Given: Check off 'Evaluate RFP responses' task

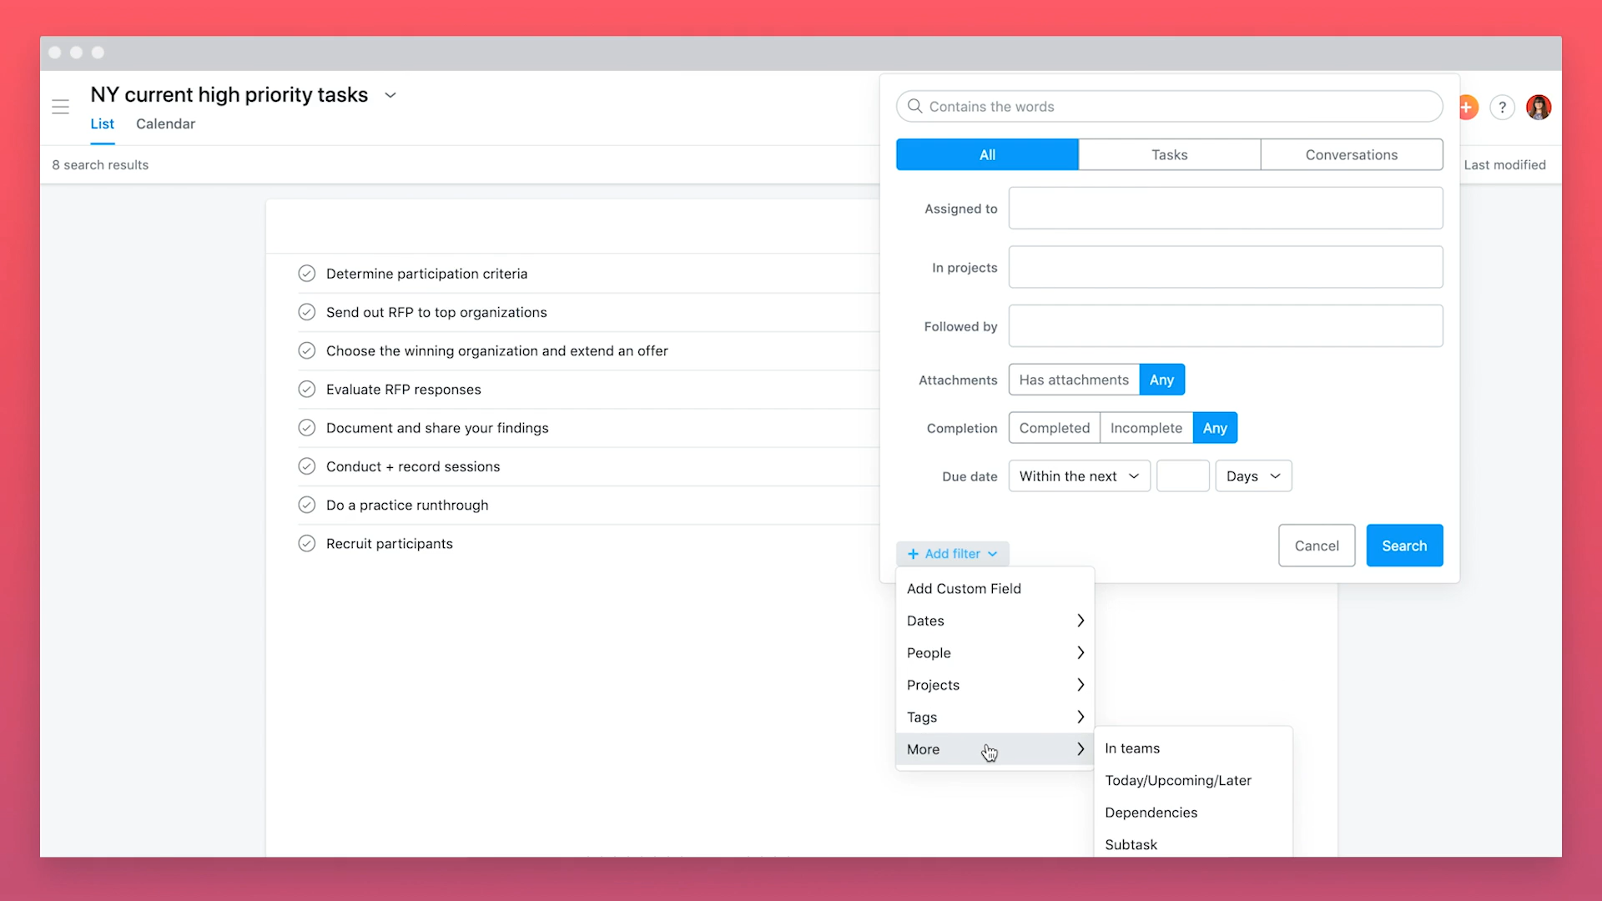Looking at the screenshot, I should coord(307,390).
